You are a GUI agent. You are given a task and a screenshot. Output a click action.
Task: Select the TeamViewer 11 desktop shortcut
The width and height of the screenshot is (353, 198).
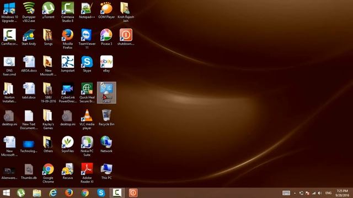pos(87,39)
